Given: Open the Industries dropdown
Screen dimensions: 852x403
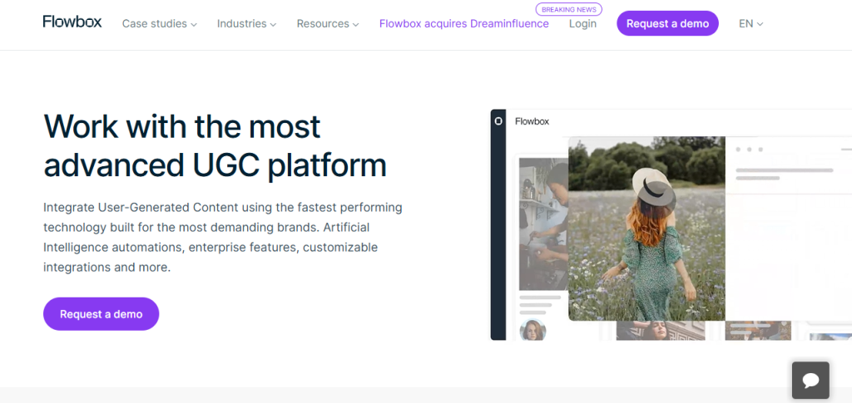Looking at the screenshot, I should [246, 24].
